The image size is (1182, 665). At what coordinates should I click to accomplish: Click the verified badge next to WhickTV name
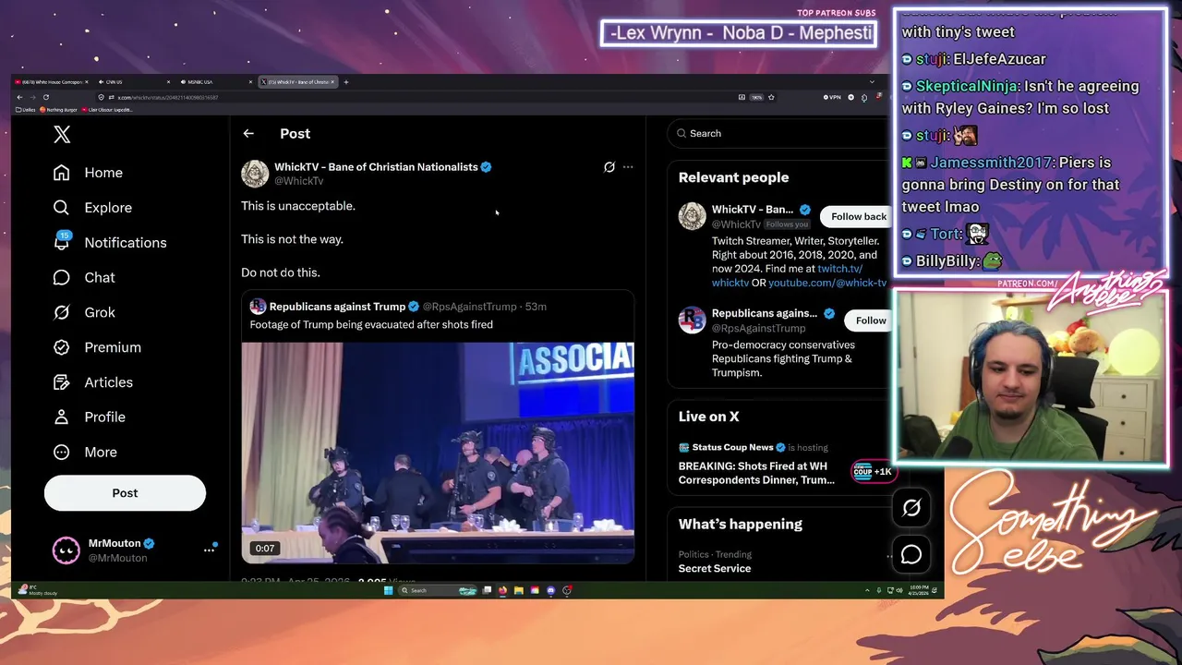487,167
